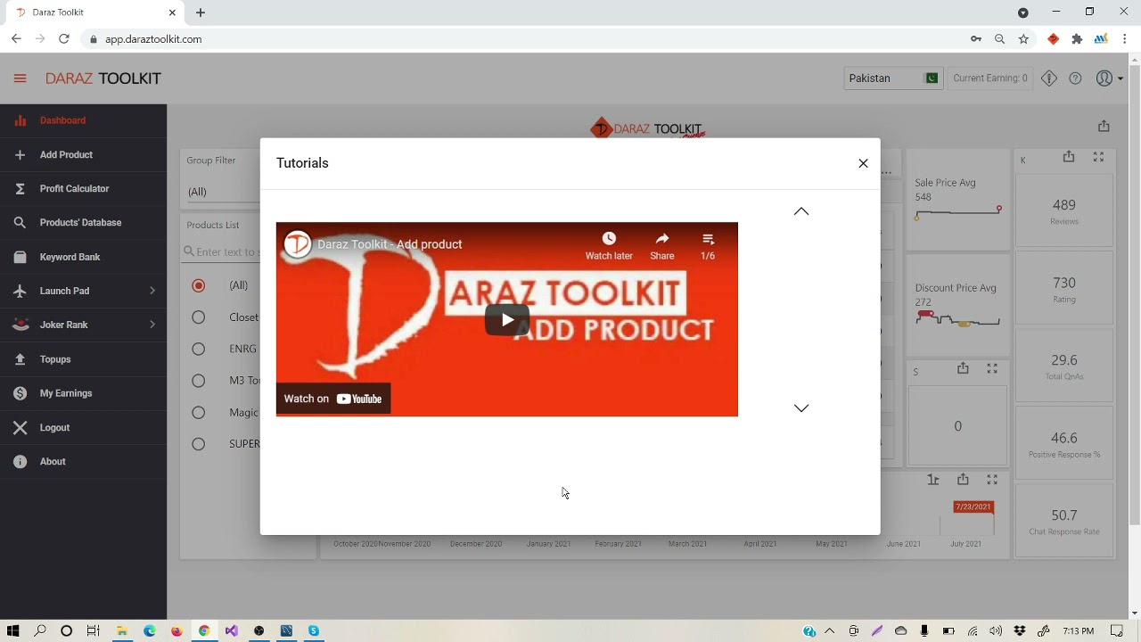
Task: Select the SUPER product radio button
Action: [x=198, y=444]
